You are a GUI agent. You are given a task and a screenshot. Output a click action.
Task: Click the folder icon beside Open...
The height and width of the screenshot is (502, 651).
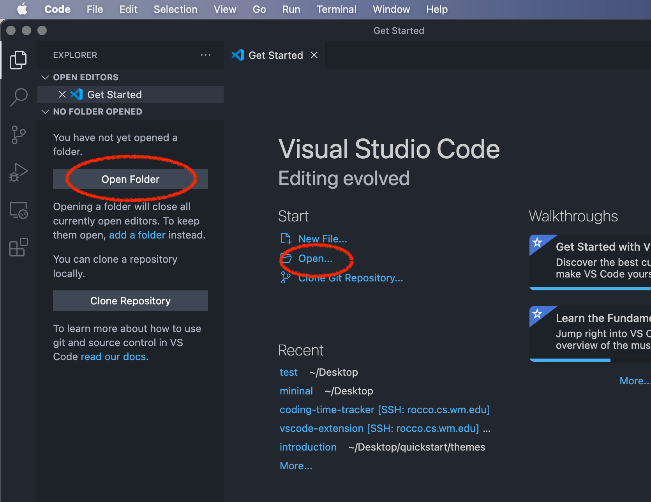(x=286, y=258)
